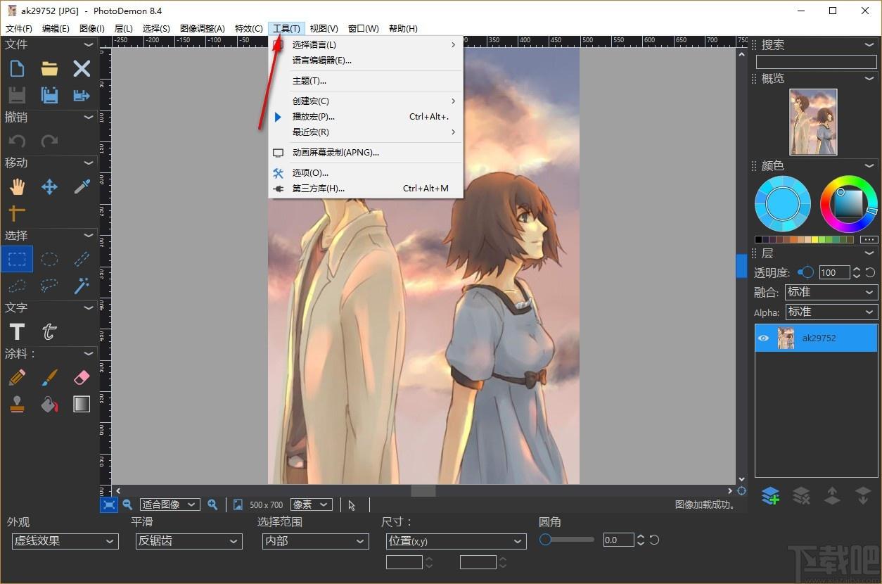The height and width of the screenshot is (584, 882).
Task: Select the Move layer tool
Action: [49, 186]
